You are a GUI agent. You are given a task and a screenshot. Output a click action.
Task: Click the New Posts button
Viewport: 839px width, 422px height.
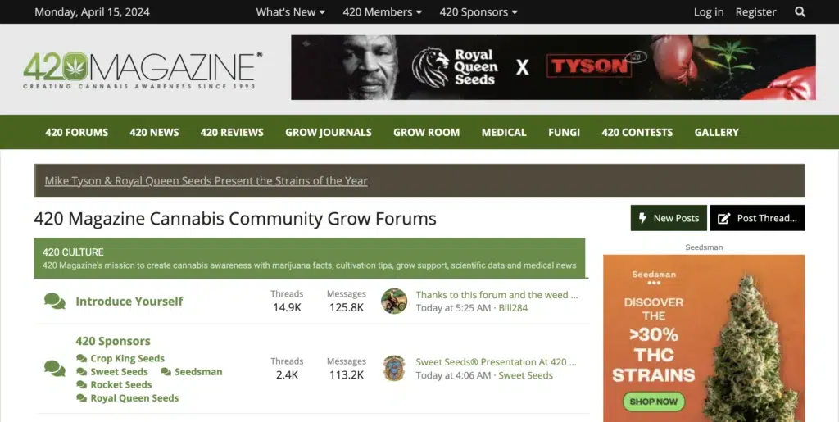[x=669, y=218]
